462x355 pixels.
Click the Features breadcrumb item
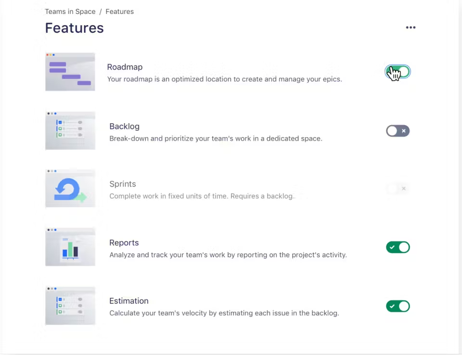pos(120,12)
